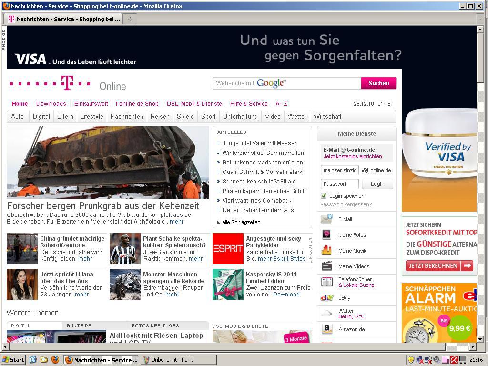Click the red Avira umbrella tray icon
Image resolution: width=488 pixels, height=366 pixels.
point(454,360)
